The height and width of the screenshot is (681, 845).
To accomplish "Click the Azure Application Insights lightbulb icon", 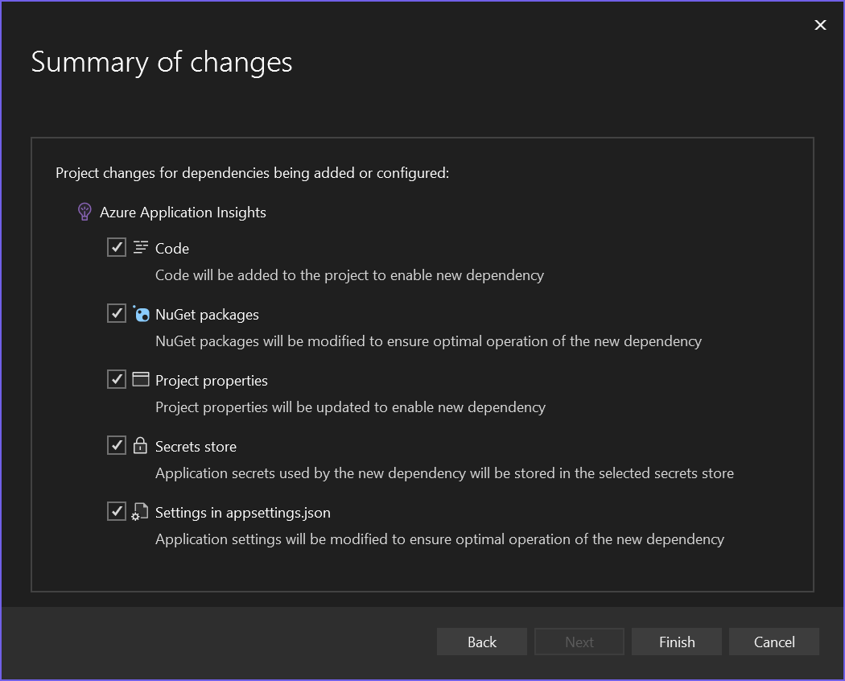I will pyautogui.click(x=84, y=212).
